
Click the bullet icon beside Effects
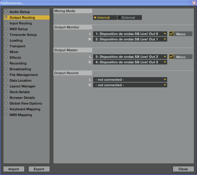coord(6,57)
